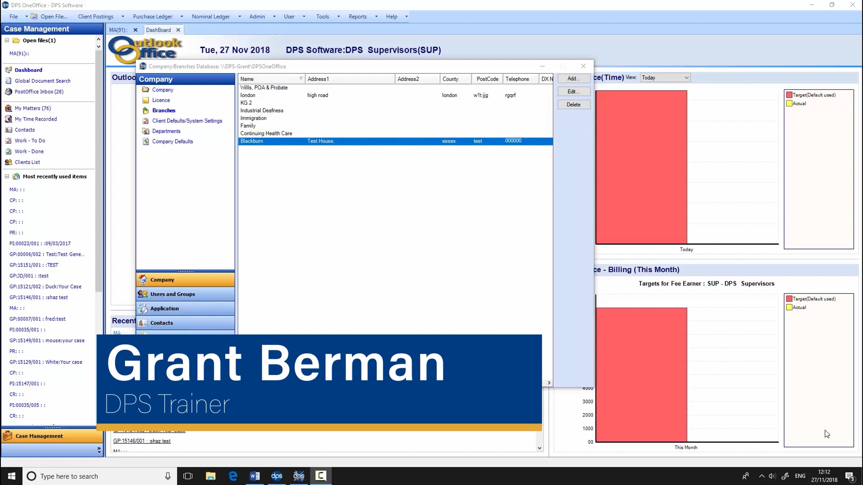Open the Clients List icon
The width and height of the screenshot is (863, 485).
[8, 162]
